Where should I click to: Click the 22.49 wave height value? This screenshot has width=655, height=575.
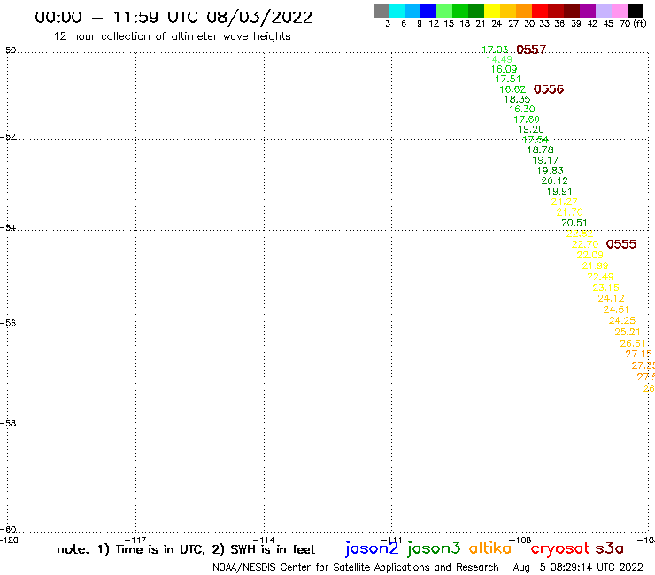point(600,277)
